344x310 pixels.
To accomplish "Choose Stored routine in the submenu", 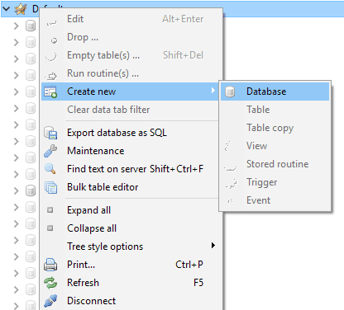I will (x=275, y=164).
